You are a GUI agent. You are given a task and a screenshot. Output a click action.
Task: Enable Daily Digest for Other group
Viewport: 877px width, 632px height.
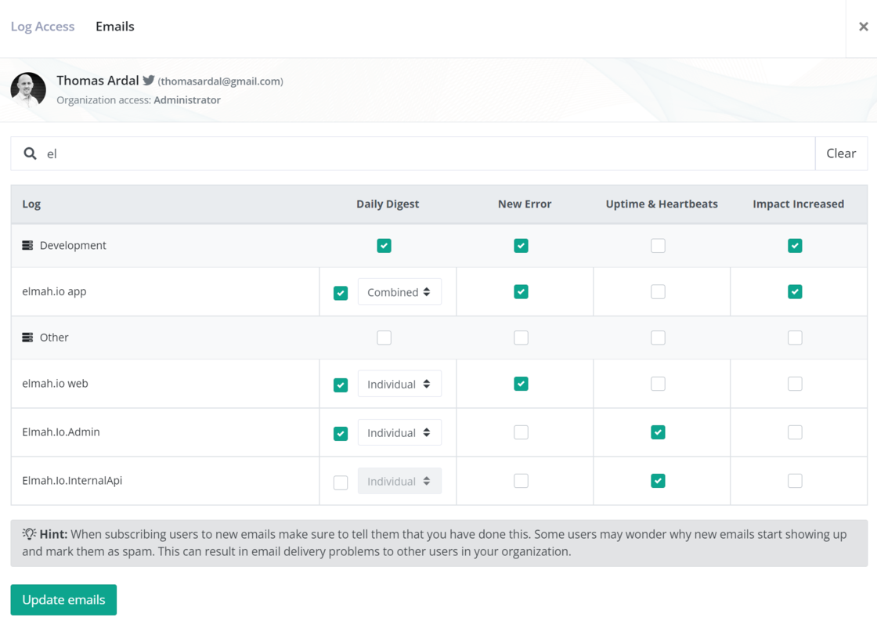[x=384, y=338]
